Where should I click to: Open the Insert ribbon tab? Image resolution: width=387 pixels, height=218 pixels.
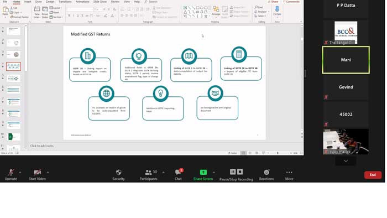(28, 2)
